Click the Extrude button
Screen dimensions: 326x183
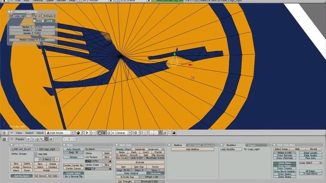pyautogui.click(x=140, y=162)
